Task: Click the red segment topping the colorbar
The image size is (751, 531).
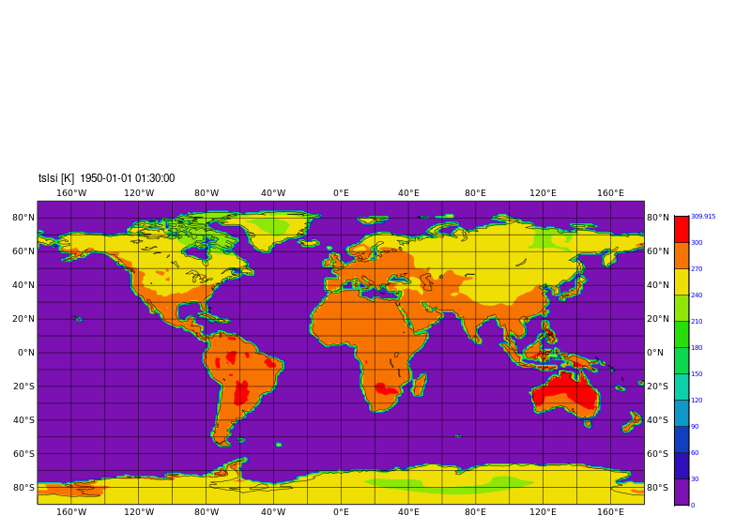Action: (x=681, y=229)
